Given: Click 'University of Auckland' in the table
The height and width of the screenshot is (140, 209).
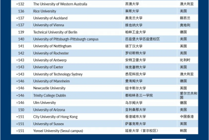Looking at the screenshot, I should click(x=50, y=18).
